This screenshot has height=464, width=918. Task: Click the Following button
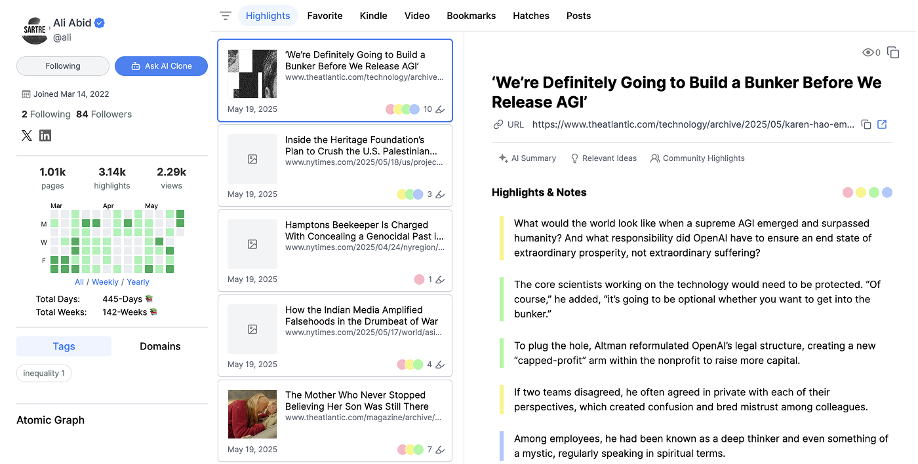(63, 66)
